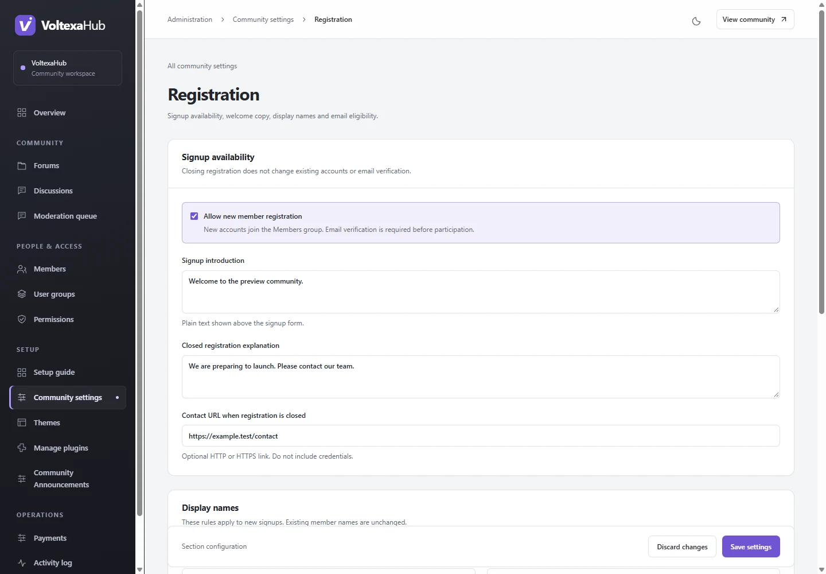This screenshot has width=826, height=574.
Task: Click the Community Announcements icon
Action: pos(22,479)
